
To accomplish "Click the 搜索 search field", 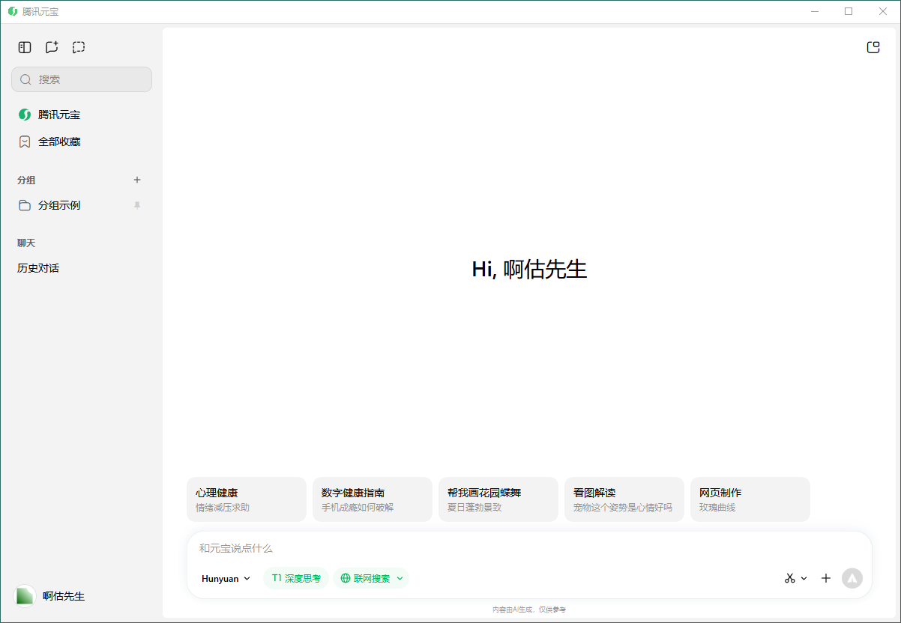I will coord(82,79).
